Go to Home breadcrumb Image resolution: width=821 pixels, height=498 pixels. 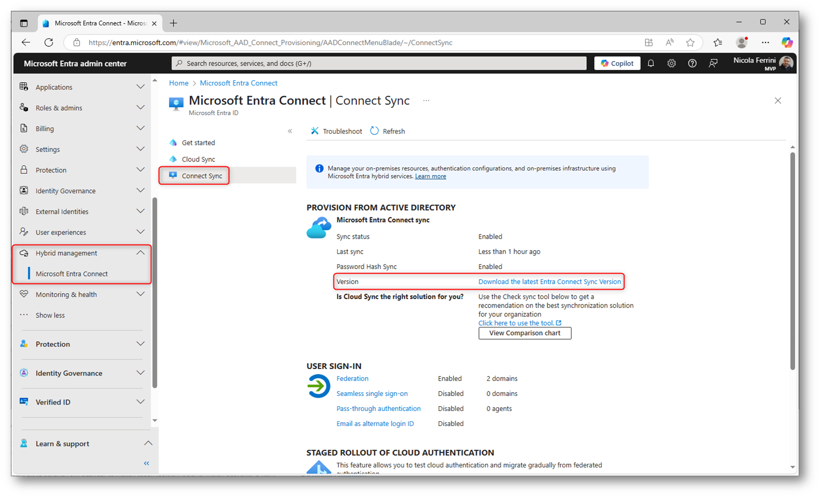(x=179, y=83)
